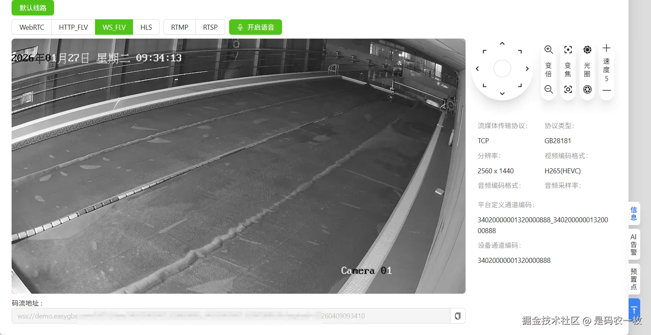Focus in with the upper 变焦 icon
The image size is (651, 335).
pos(568,49)
